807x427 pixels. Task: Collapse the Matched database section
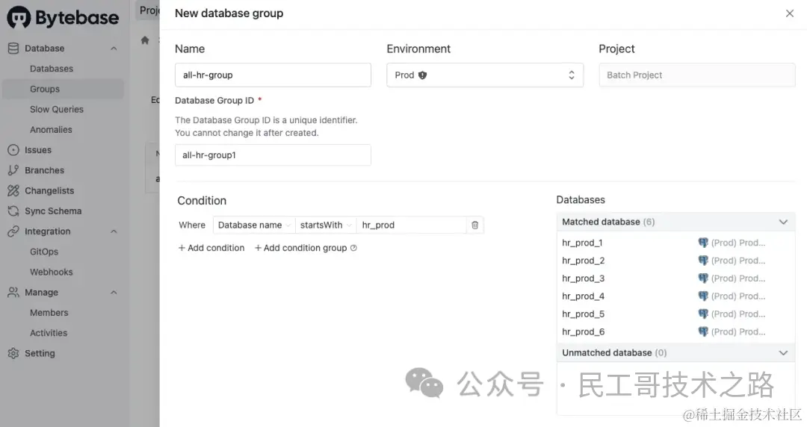point(782,222)
